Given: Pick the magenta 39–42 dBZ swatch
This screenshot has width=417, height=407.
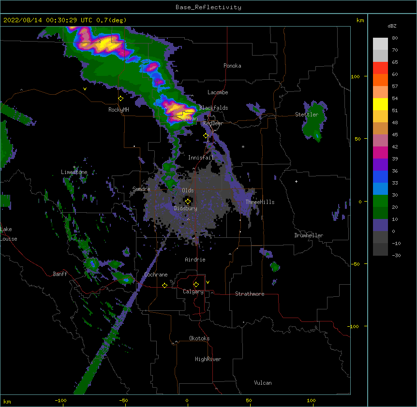Looking at the screenshot, I should point(380,152).
